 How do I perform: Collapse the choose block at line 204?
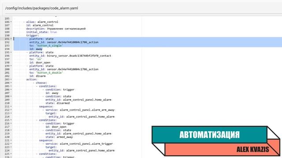pyautogui.click(x=11, y=83)
